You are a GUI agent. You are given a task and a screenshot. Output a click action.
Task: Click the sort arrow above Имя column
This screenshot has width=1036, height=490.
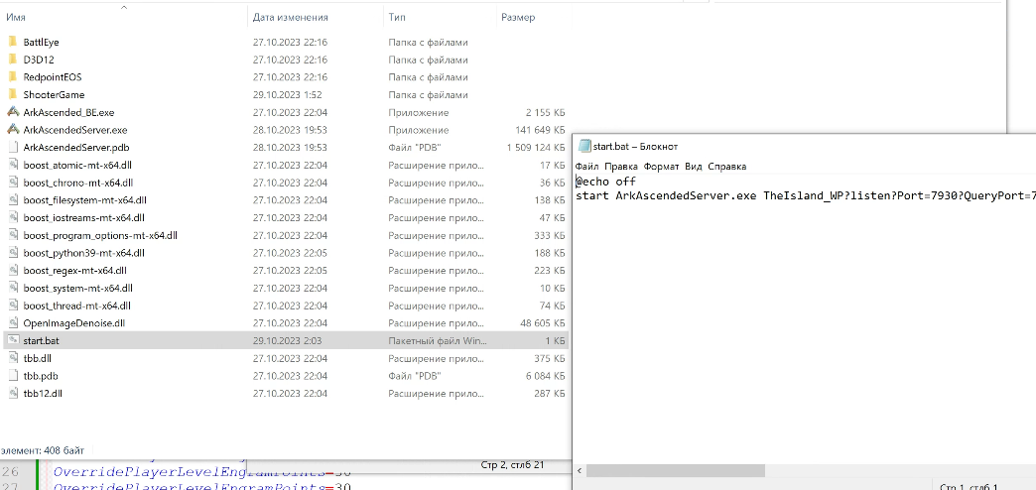[124, 7]
